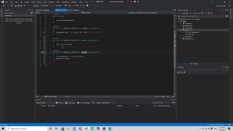
Task: Toggle auto-hide pin on Solution Explorer
Action: [x=226, y=10]
